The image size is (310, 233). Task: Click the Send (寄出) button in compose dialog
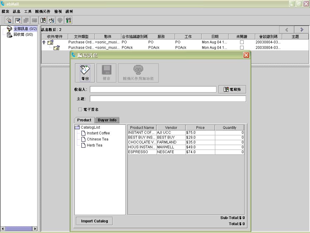[x=85, y=73]
